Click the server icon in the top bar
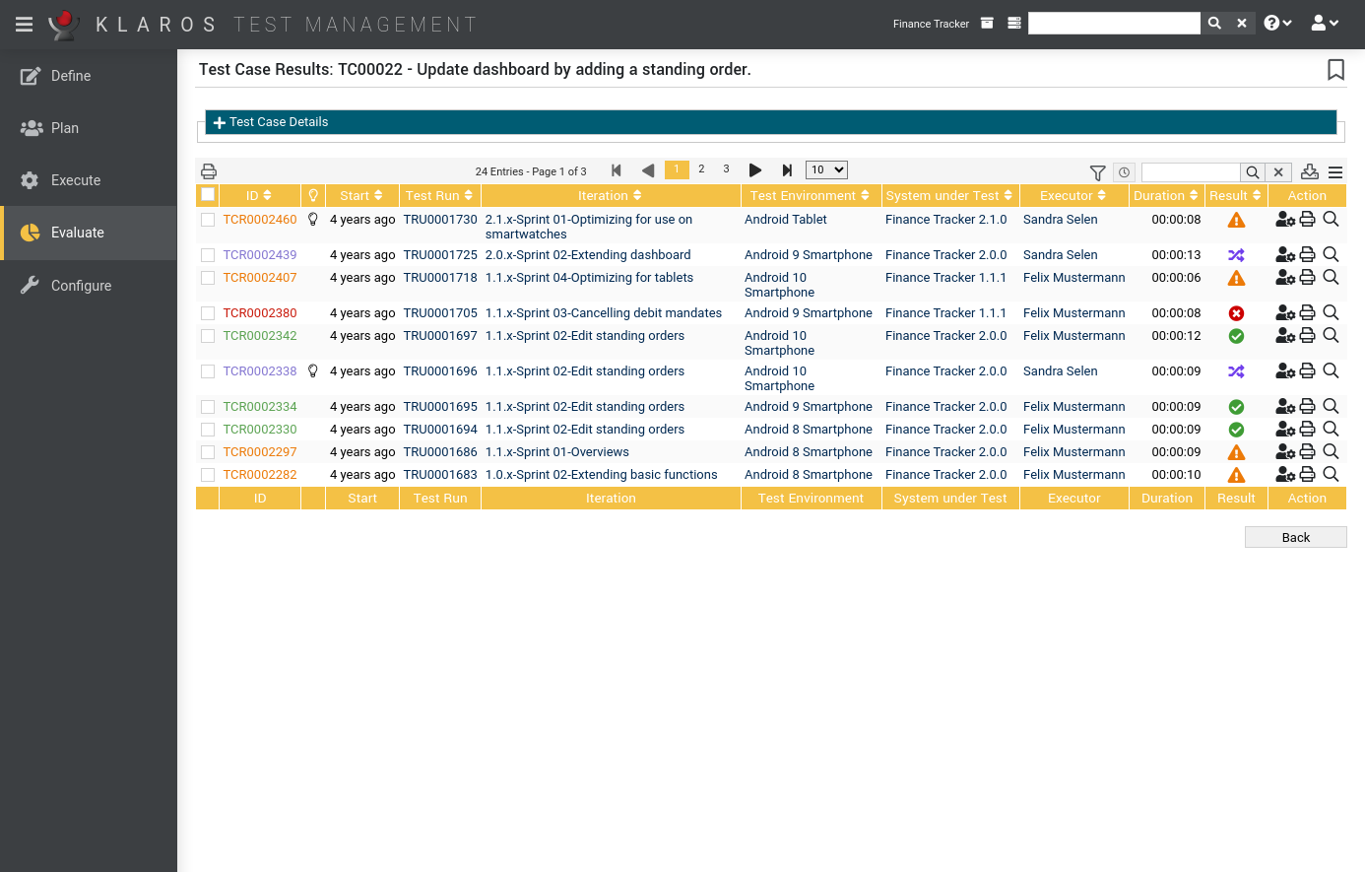The image size is (1365, 872). (1014, 23)
